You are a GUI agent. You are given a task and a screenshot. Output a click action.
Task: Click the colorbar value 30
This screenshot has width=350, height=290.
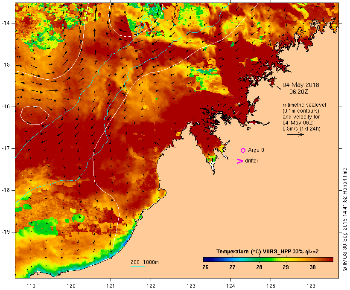tap(312, 267)
